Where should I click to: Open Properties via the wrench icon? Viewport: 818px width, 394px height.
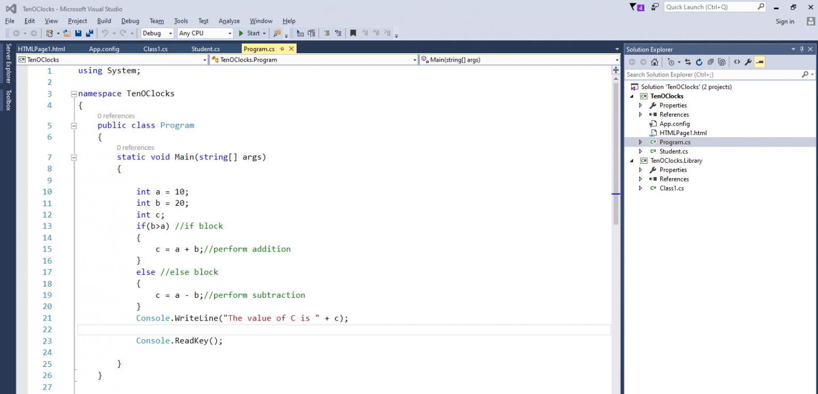(748, 62)
